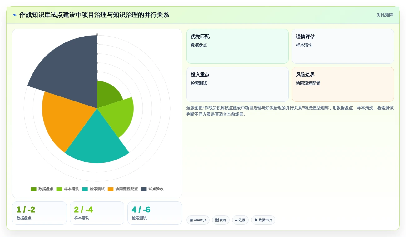Click the lightning icon beside the title
The image size is (406, 237).
pos(15,15)
